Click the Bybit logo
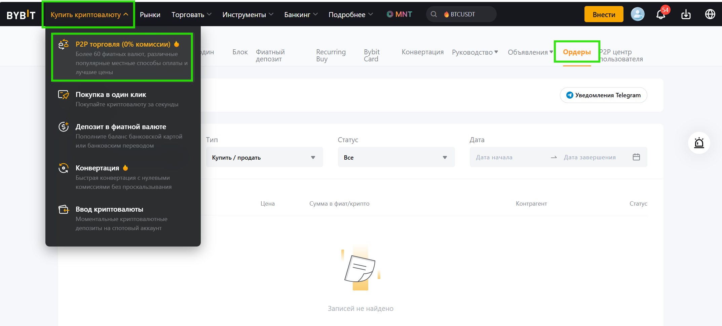The width and height of the screenshot is (722, 326). pos(21,15)
